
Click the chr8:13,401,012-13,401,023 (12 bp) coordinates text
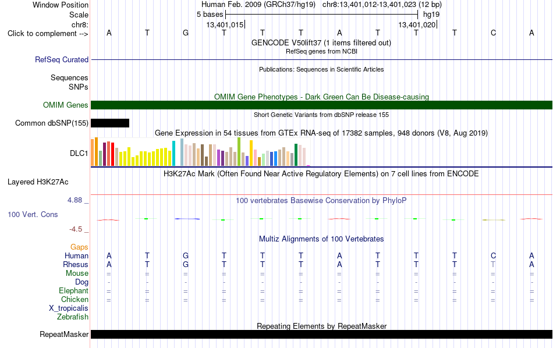(382, 5)
